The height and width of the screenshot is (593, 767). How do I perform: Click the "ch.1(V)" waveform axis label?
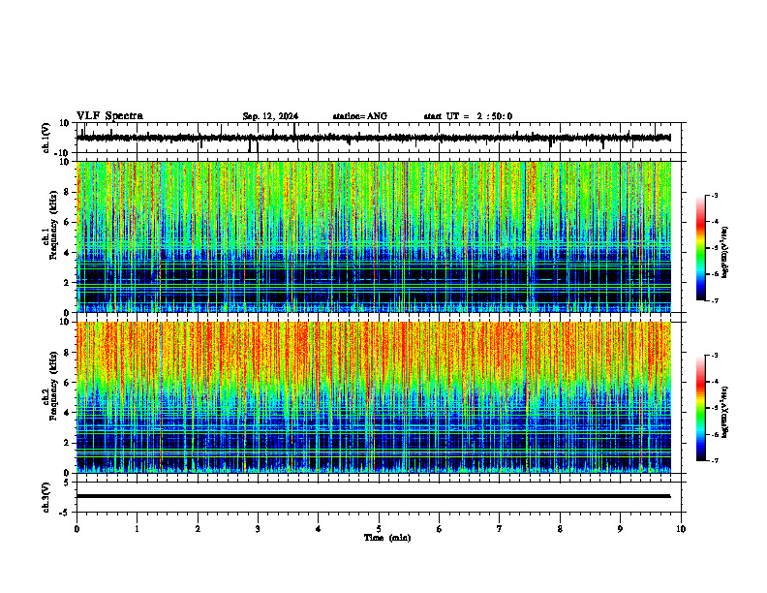(46, 138)
